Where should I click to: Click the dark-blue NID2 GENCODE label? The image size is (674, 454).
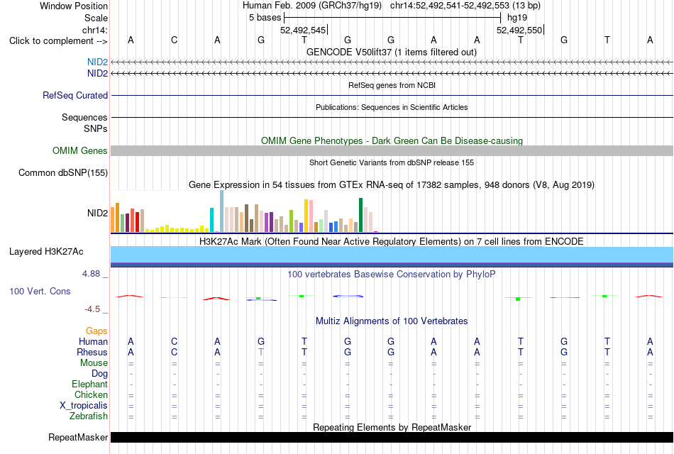tap(98, 74)
